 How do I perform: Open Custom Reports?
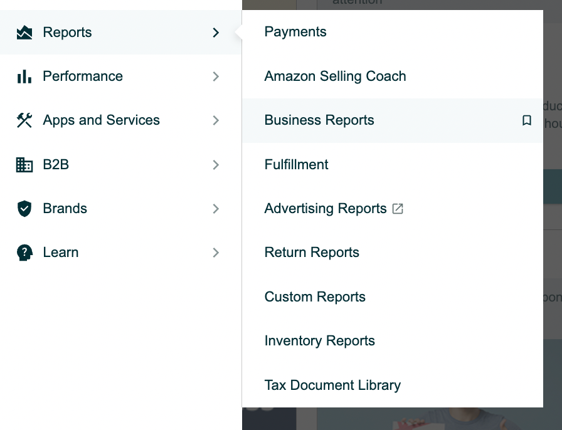(393, 297)
